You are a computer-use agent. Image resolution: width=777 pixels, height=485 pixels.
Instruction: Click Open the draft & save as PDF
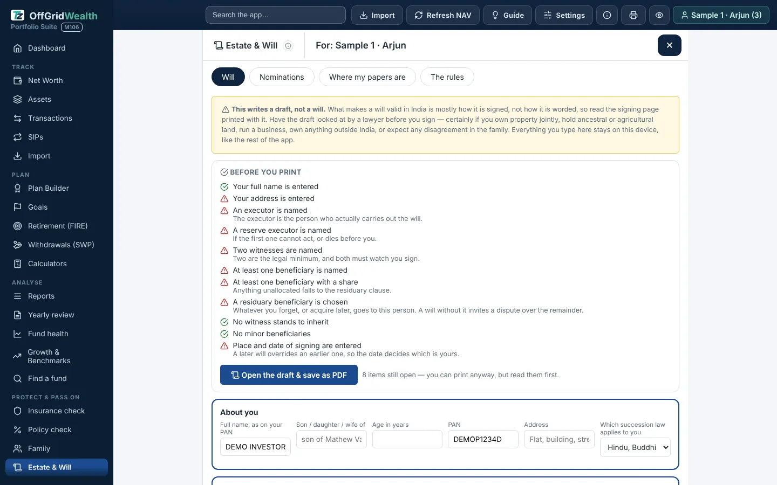coord(289,375)
